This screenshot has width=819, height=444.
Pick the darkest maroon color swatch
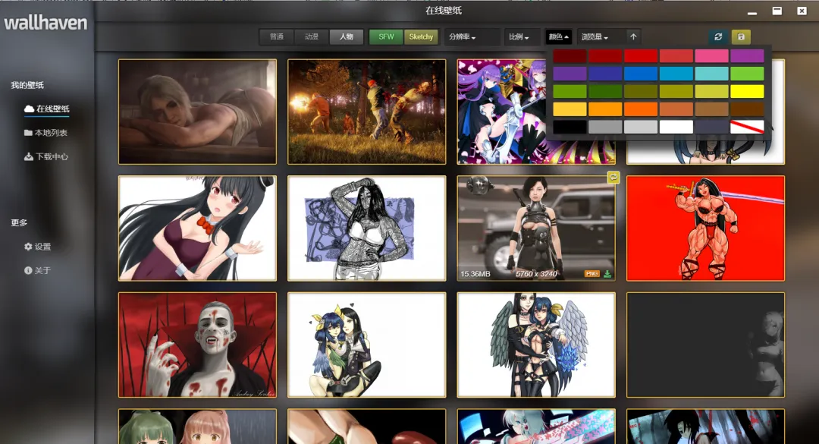[x=570, y=56]
